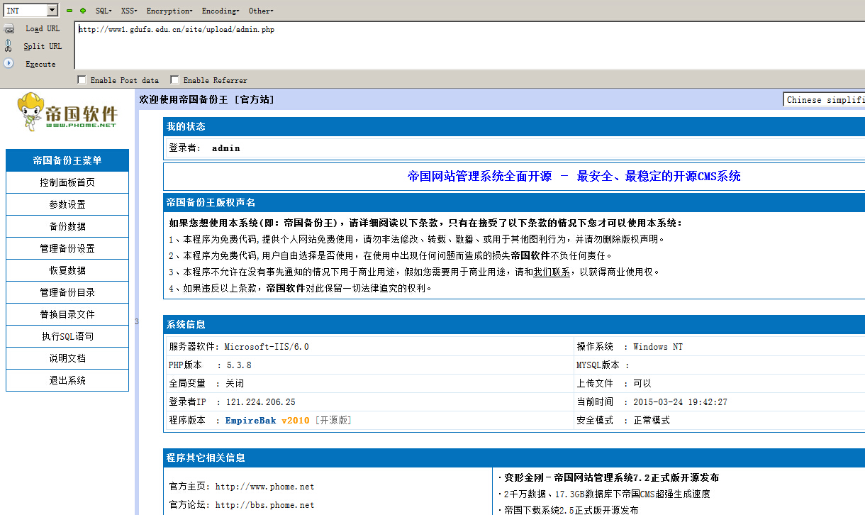Click 退出系统 to log out

pyautogui.click(x=67, y=380)
